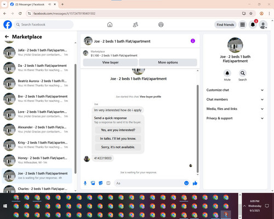274x219 pixels.
Task: Go back from Marketplace with arrow
Action: tap(7, 37)
